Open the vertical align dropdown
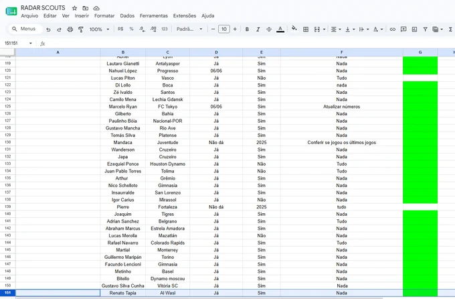 (x=350, y=29)
